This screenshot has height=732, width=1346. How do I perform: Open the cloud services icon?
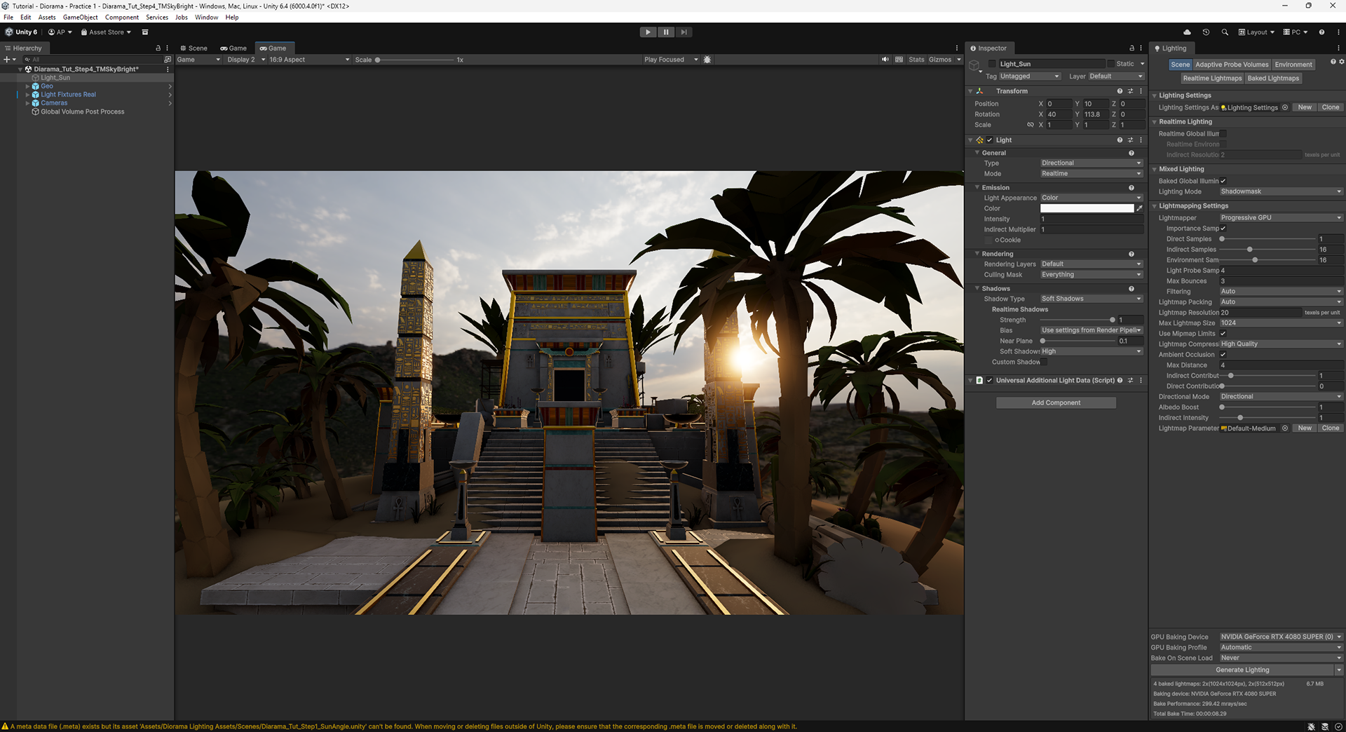pos(1187,32)
